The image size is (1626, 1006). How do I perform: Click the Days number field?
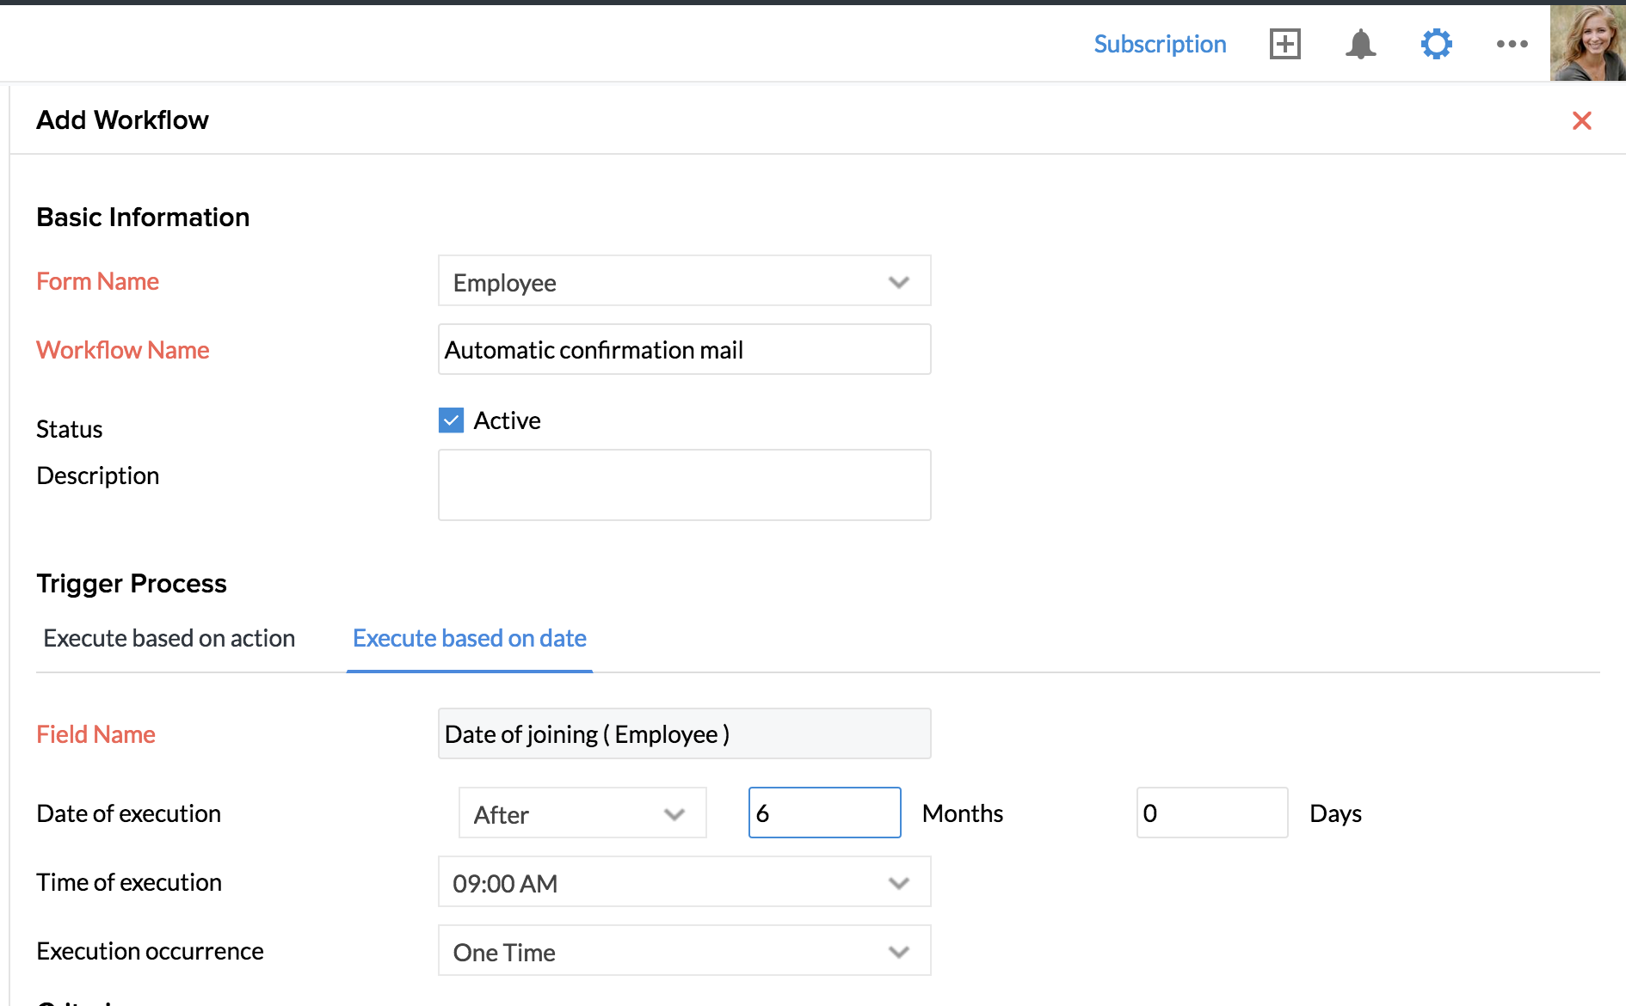tap(1211, 813)
